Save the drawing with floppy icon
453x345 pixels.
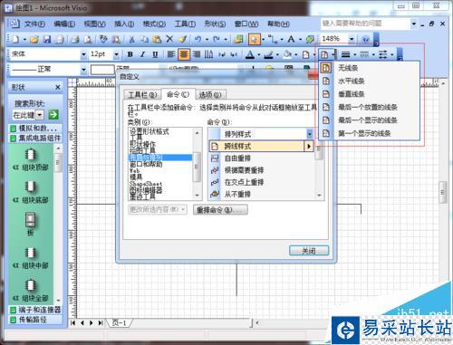tap(47, 39)
